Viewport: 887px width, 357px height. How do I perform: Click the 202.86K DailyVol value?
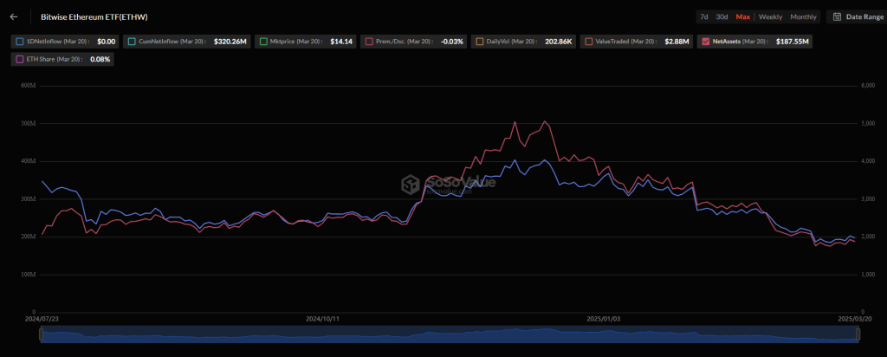point(557,42)
